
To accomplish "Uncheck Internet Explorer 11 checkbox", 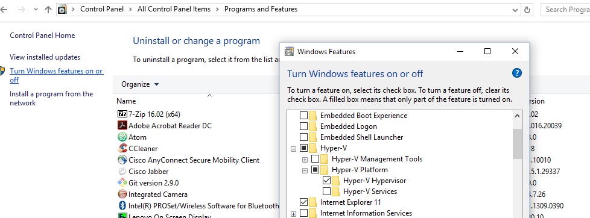I will (303, 202).
